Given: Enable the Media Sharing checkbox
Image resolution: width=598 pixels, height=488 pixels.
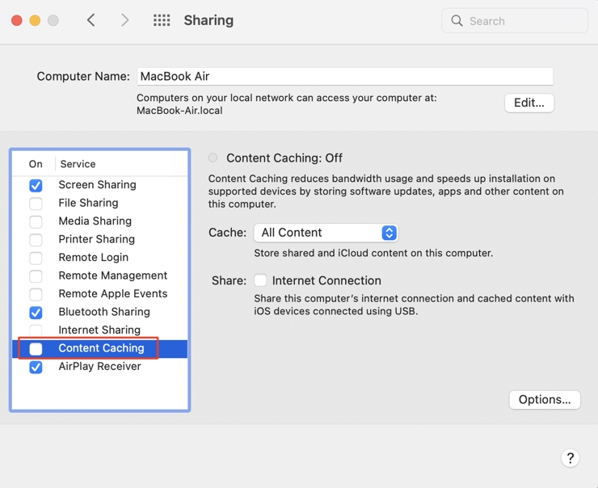Looking at the screenshot, I should coord(36,221).
